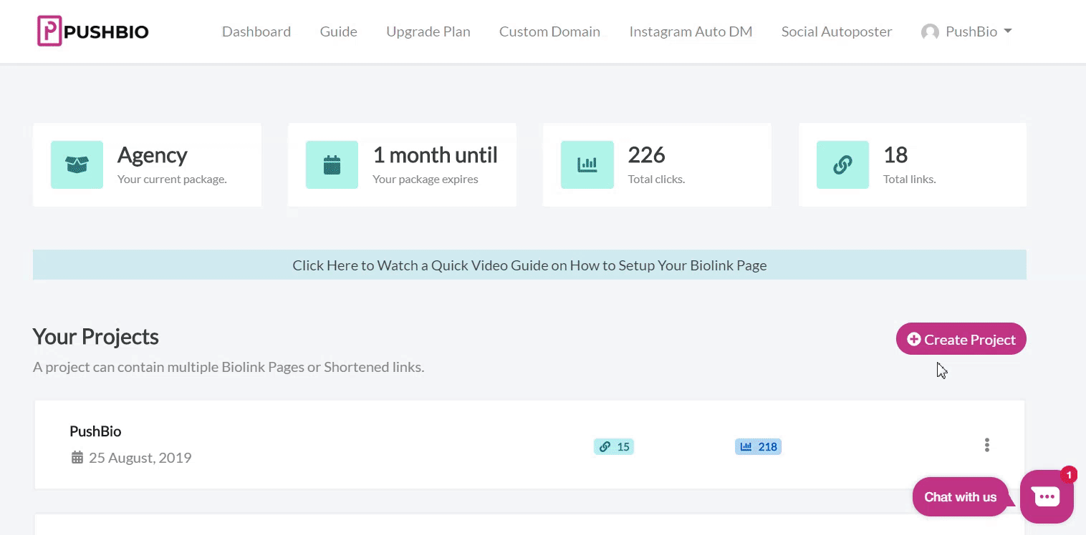
Task: Select Upgrade Plan in navigation
Action: click(x=428, y=31)
